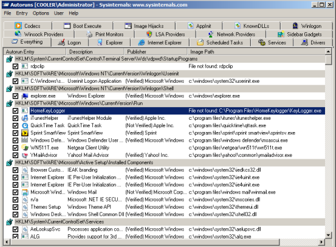
Task: Click the WN511T.exe Netgear icon
Action: pyautogui.click(x=25, y=148)
